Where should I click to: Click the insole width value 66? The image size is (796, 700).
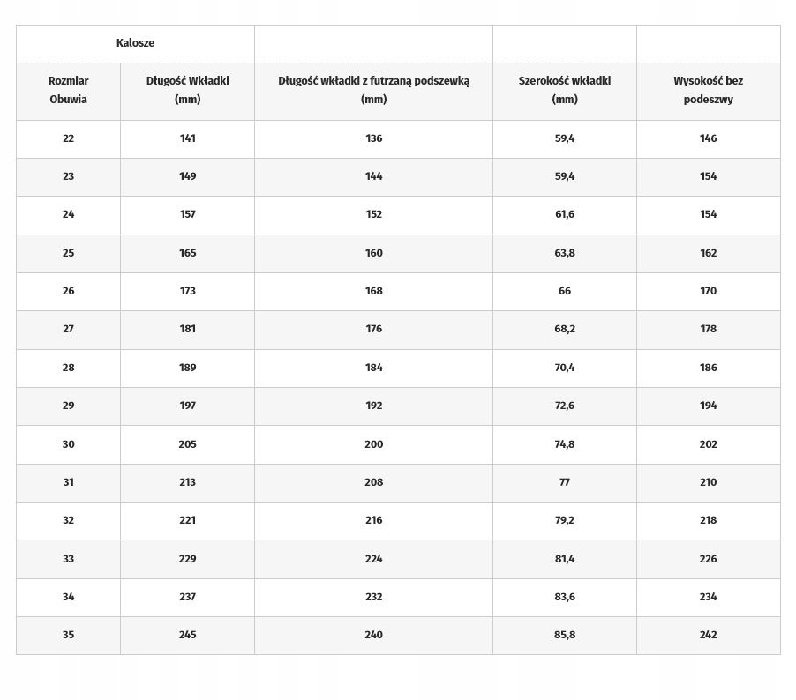pyautogui.click(x=564, y=291)
